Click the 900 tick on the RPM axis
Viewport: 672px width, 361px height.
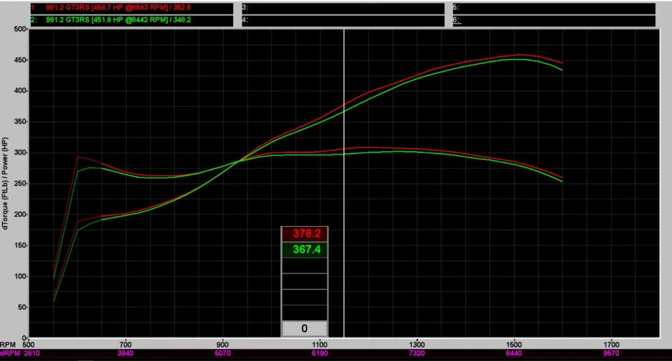[x=223, y=343]
